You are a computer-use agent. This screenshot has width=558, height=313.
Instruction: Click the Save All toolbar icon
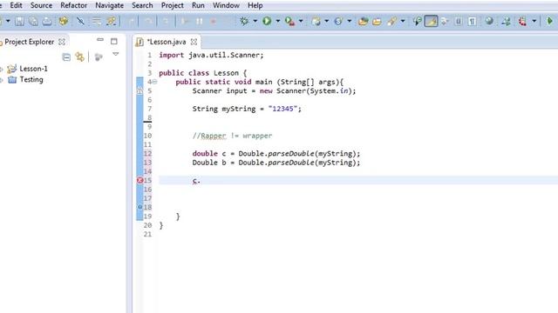point(33,21)
